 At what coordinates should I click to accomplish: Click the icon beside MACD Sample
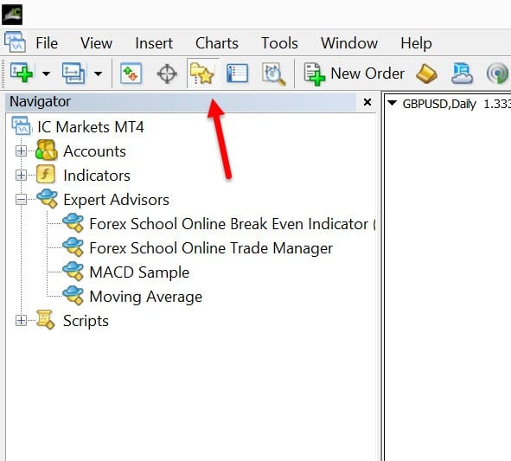(73, 272)
